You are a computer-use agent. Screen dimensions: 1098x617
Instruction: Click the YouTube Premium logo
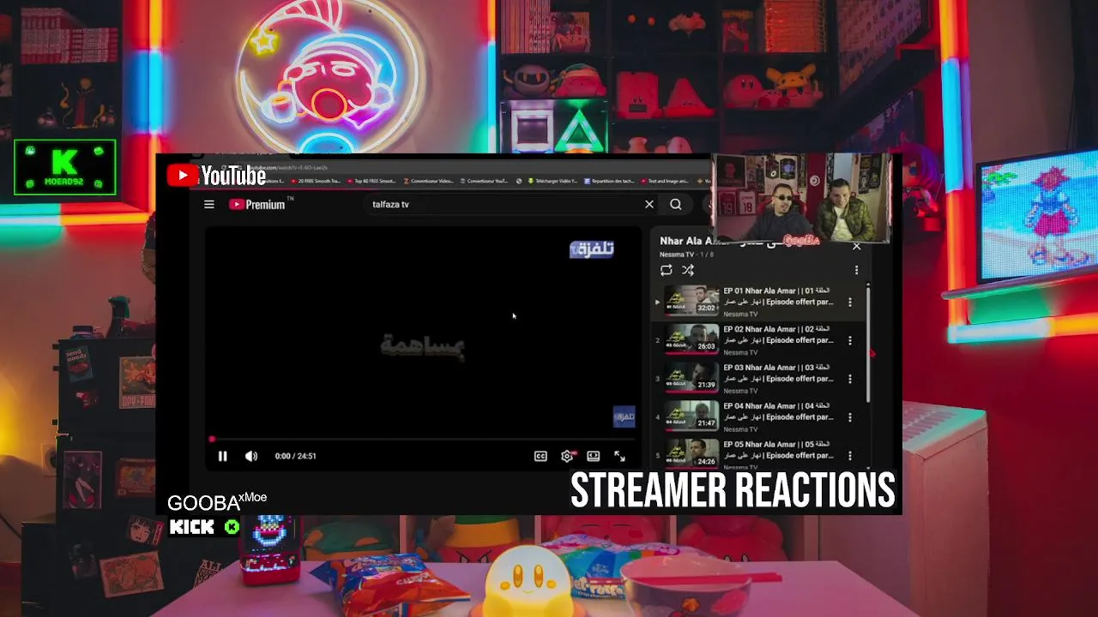coord(257,204)
